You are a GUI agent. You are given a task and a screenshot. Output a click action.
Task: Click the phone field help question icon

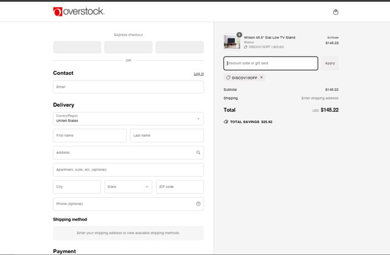point(198,204)
